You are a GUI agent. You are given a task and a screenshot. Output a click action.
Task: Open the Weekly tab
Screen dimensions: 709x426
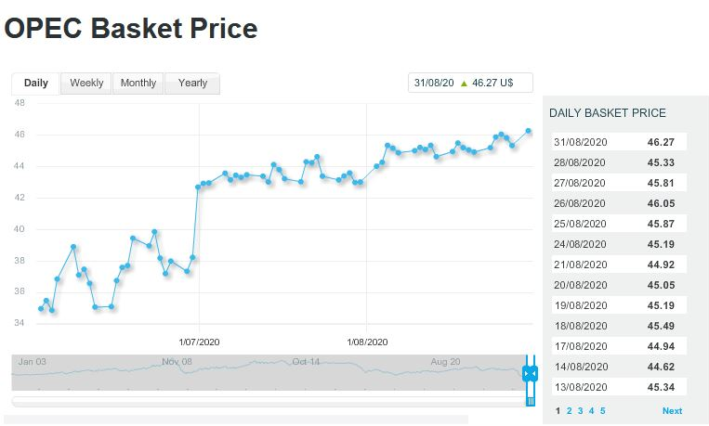tap(86, 84)
